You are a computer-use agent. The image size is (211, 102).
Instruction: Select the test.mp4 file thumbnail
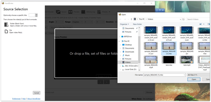tap(187, 60)
